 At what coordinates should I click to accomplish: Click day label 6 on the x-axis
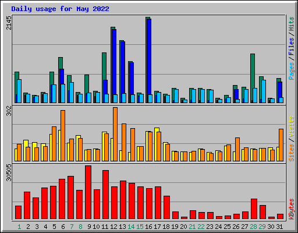(x=63, y=227)
